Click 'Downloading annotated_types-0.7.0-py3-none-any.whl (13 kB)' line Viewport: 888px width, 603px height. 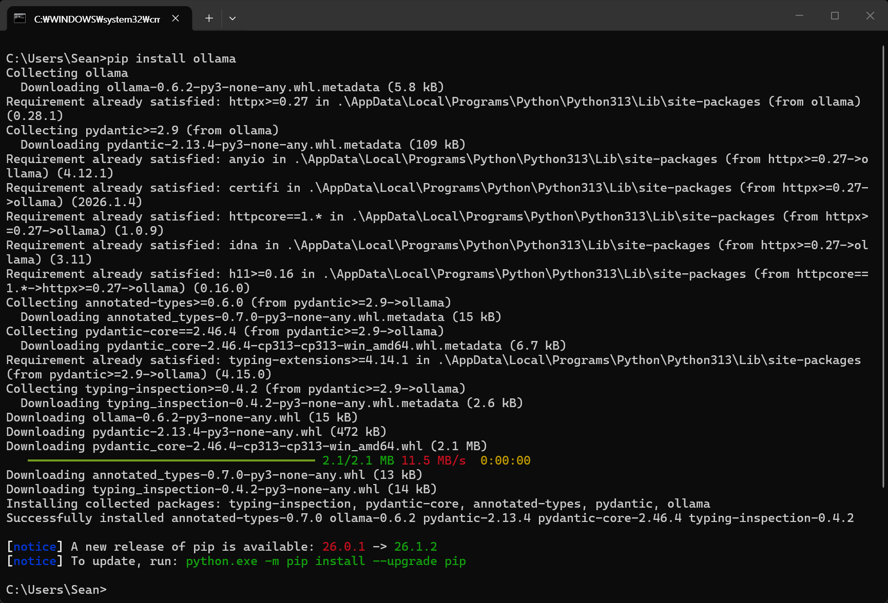coord(214,475)
